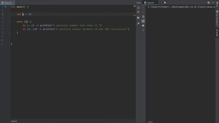Click the 'in 10..100' range branch
Viewport: 219px width, 123px height.
pyautogui.click(x=30, y=29)
